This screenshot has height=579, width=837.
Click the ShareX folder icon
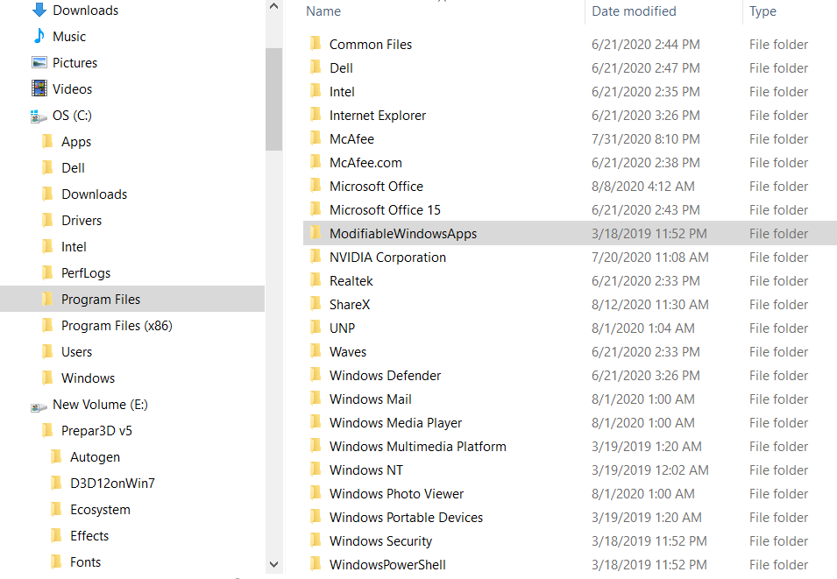(x=316, y=304)
